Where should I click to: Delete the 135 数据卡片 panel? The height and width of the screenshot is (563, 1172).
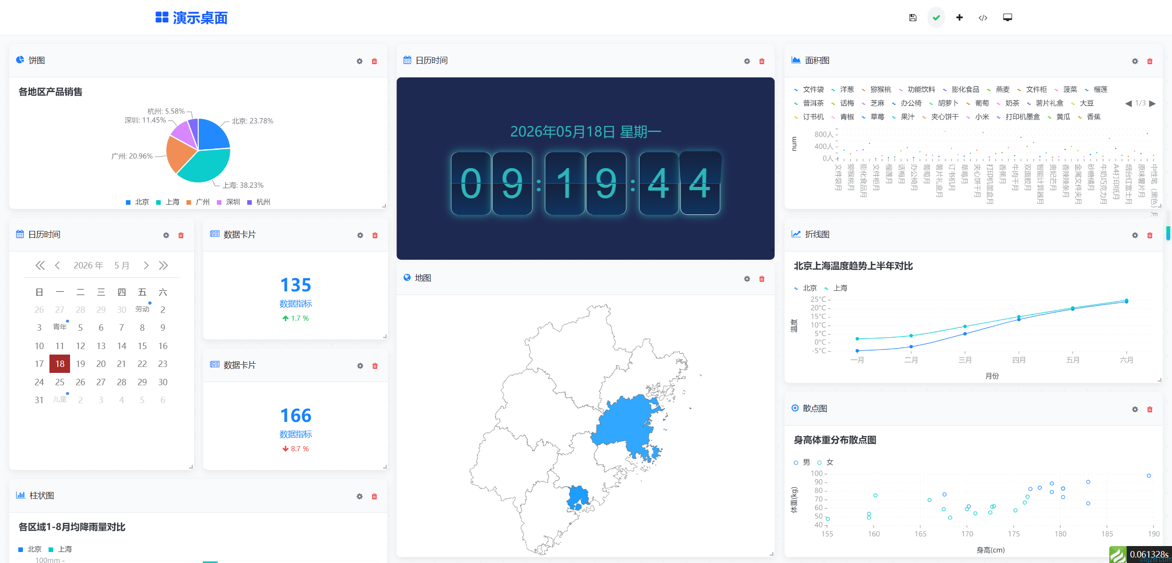(375, 235)
